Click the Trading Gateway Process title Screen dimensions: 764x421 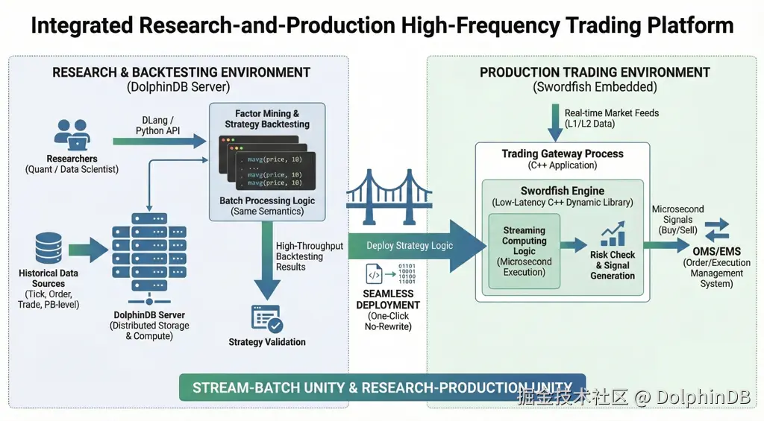563,153
